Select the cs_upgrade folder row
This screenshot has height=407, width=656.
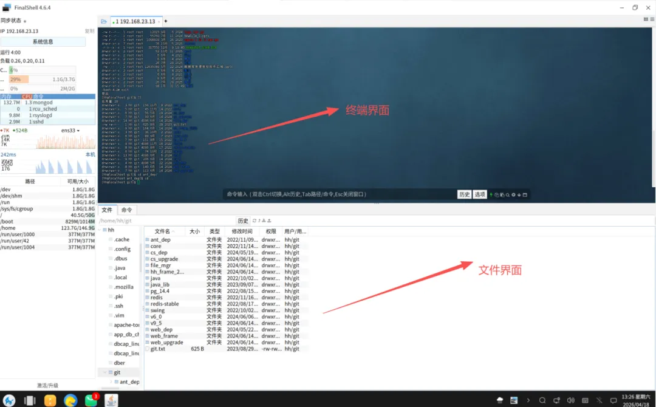(227, 259)
